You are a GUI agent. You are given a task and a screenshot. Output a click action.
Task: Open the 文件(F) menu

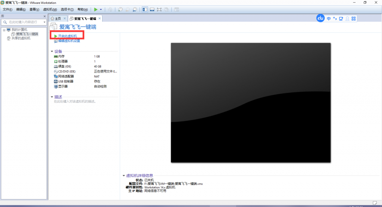pos(7,9)
